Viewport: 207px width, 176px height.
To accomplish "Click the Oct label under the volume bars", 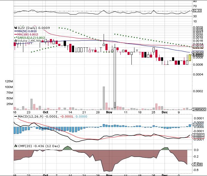I will coord(45,112).
